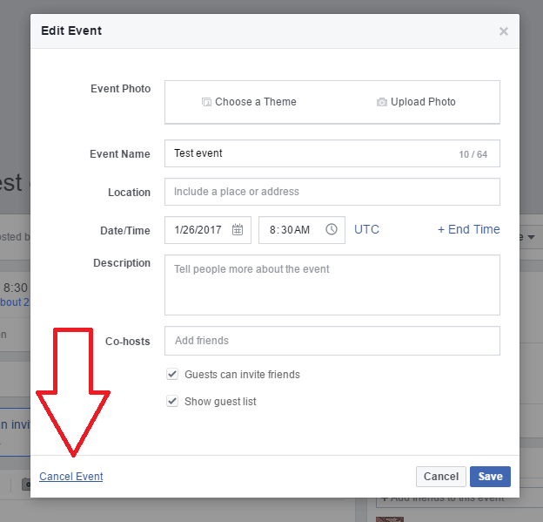Open the calendar picker icon in date field
The image size is (543, 522).
(238, 230)
